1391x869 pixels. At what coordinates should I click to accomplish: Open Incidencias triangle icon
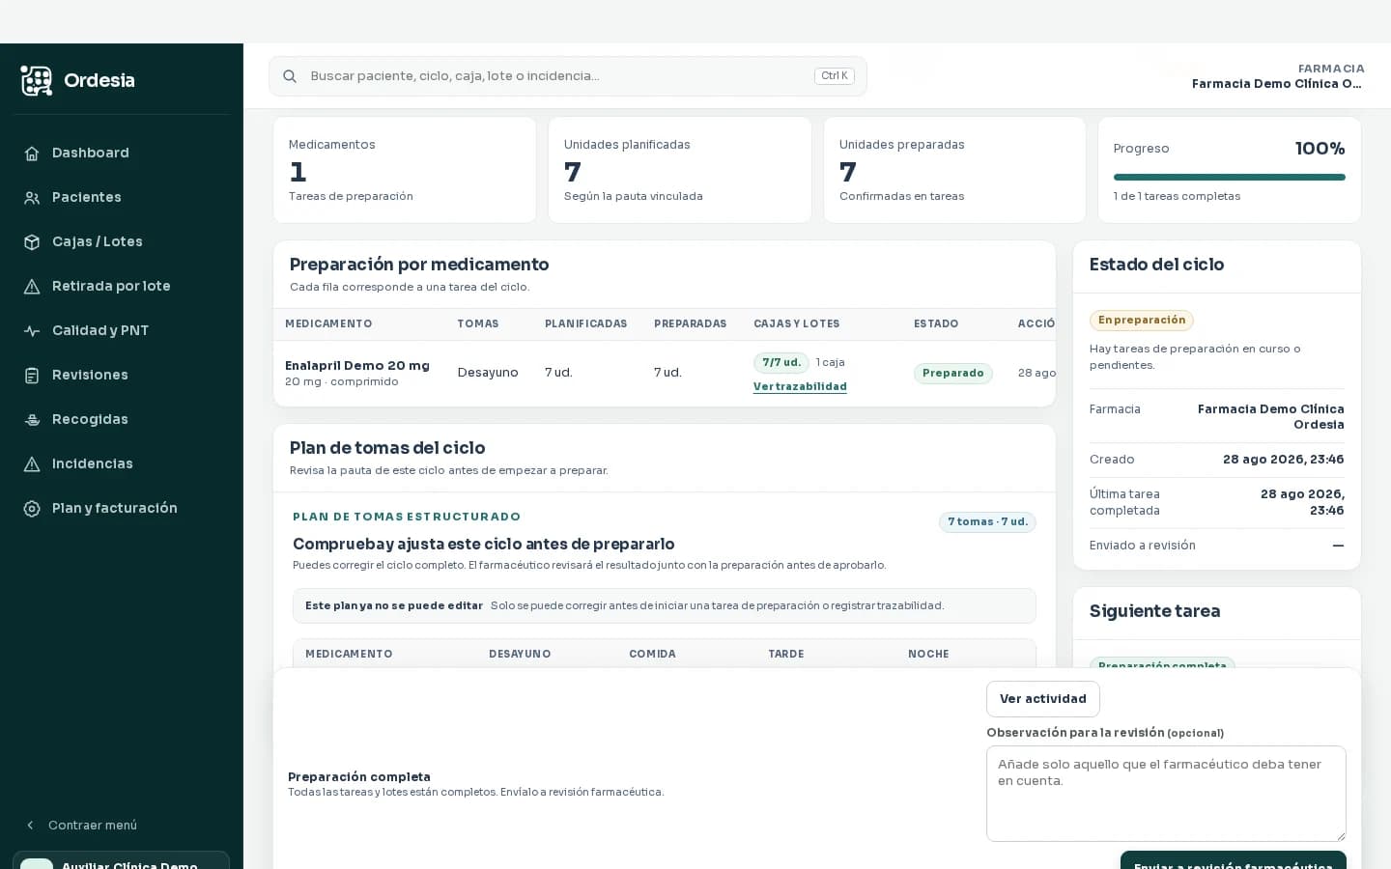[x=32, y=464]
